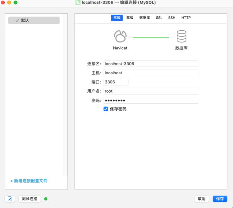Switch to the SSL tab

pyautogui.click(x=159, y=18)
